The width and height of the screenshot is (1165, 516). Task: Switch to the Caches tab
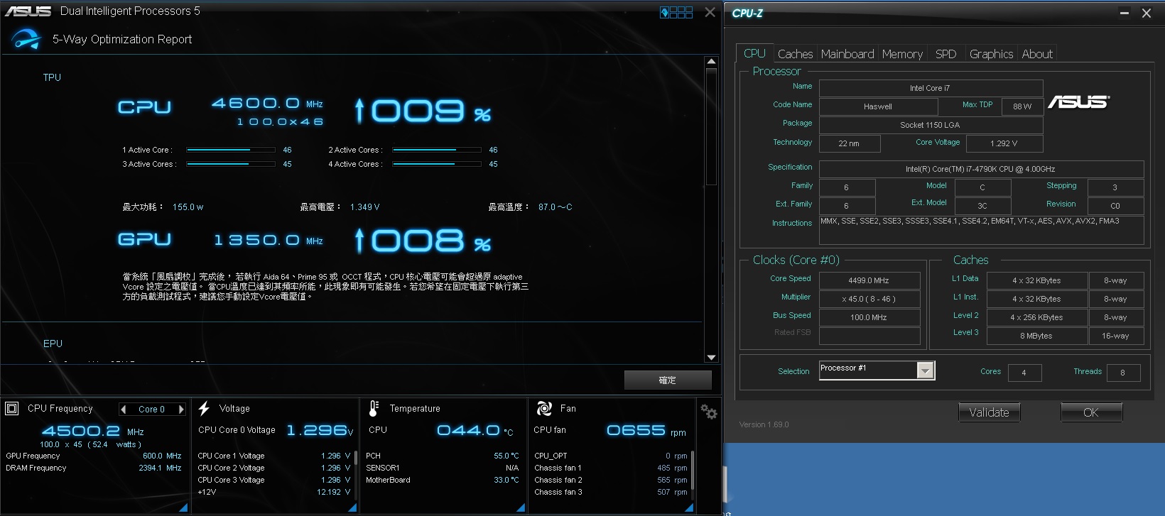pos(795,54)
